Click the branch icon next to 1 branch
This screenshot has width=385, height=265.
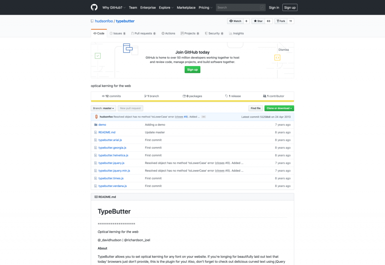coord(146,96)
